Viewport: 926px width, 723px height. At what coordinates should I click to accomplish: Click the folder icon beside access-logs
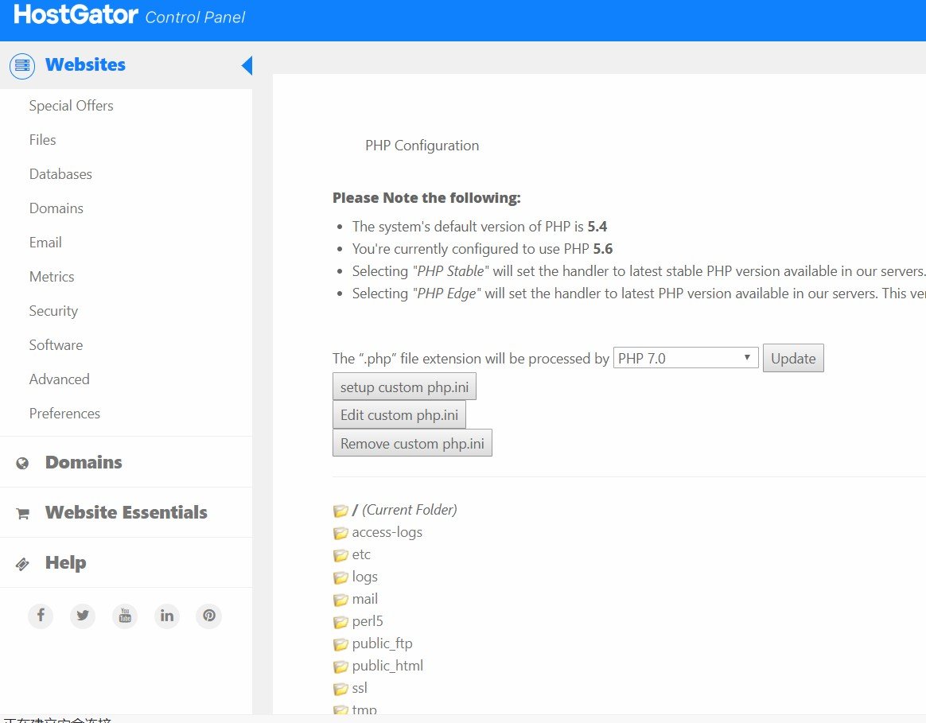[340, 533]
